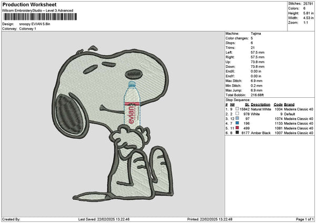Click the 'Code' column header
This screenshot has width=316, height=223.
278,105
